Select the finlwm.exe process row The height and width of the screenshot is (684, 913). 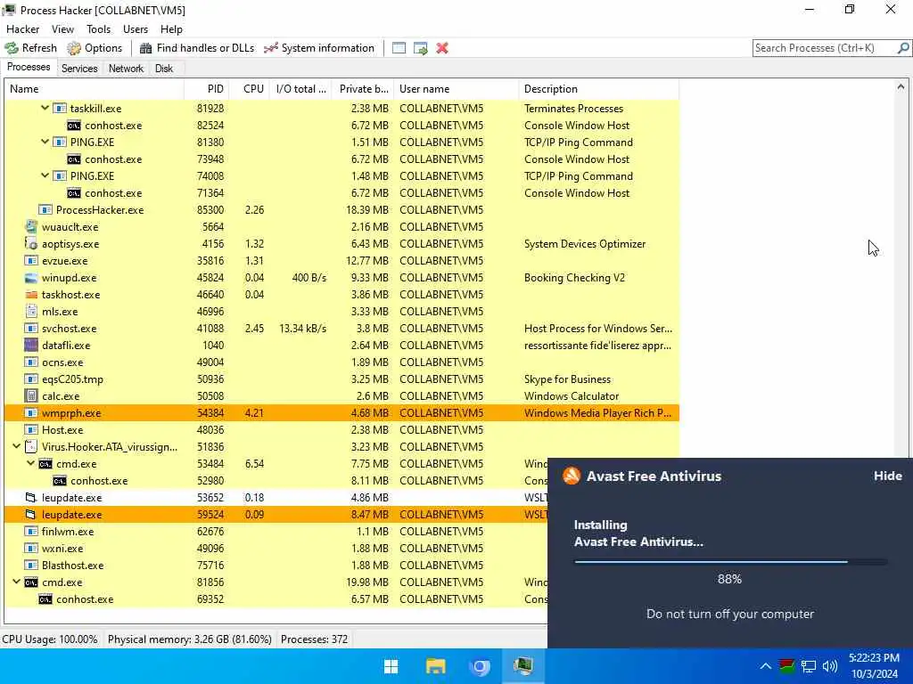pyautogui.click(x=276, y=531)
